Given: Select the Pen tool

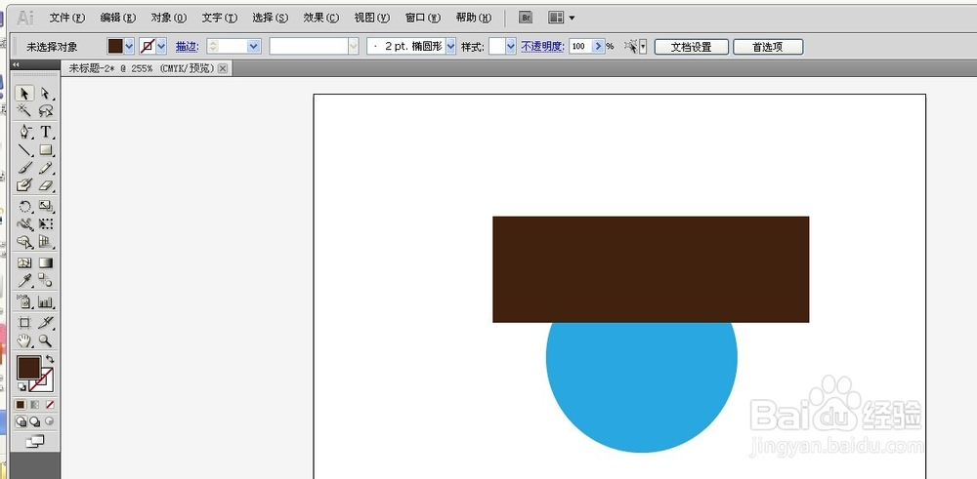Looking at the screenshot, I should click(25, 132).
